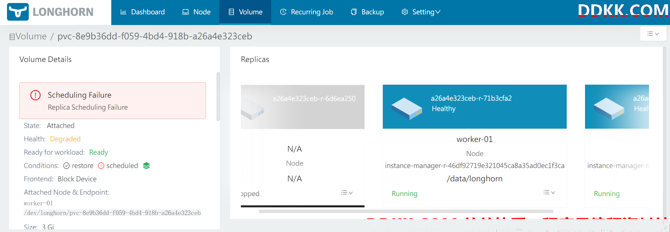Click the Running status of replica r-71b3cfa2
This screenshot has width=670, height=232.
[404, 194]
